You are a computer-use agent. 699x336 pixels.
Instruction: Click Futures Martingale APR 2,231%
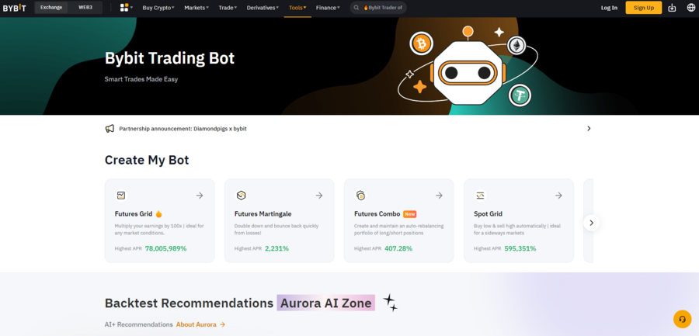[276, 248]
